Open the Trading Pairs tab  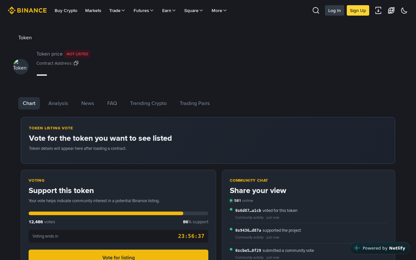195,103
